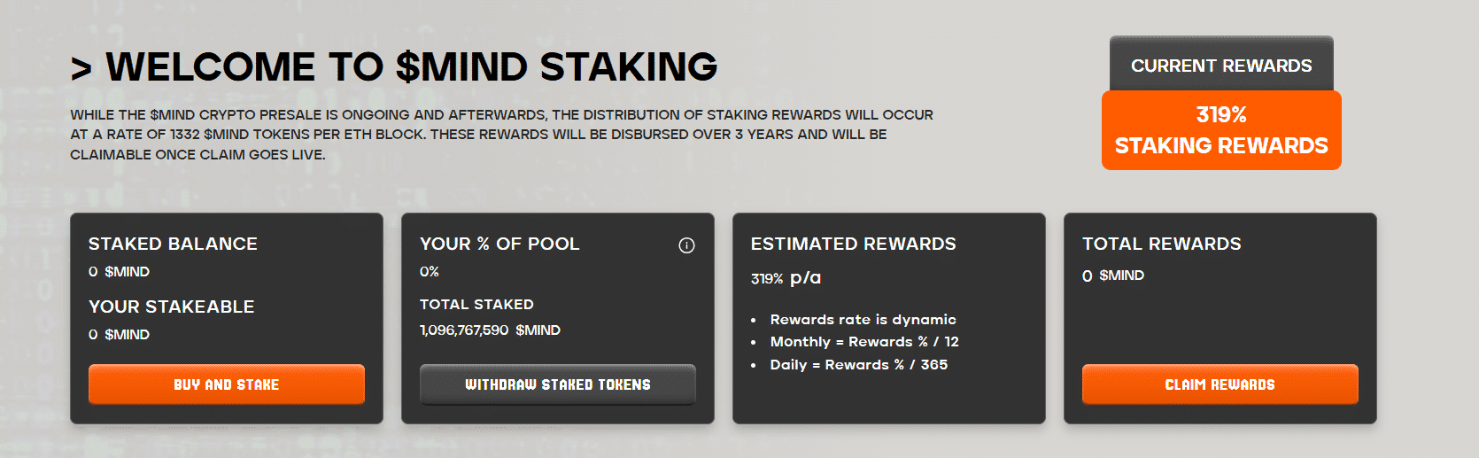1479x458 pixels.
Task: Click Withdraw Staked Tokens button
Action: coord(558,384)
